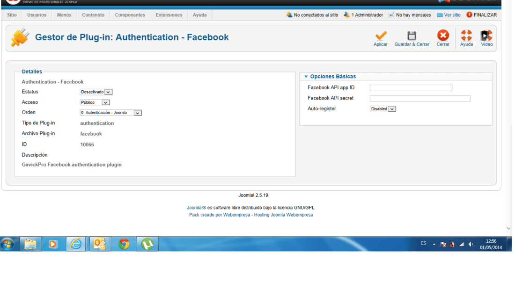Click the page scrollbar down arrow
Image resolution: width=515 pixels, height=289 pixels.
click(x=508, y=228)
